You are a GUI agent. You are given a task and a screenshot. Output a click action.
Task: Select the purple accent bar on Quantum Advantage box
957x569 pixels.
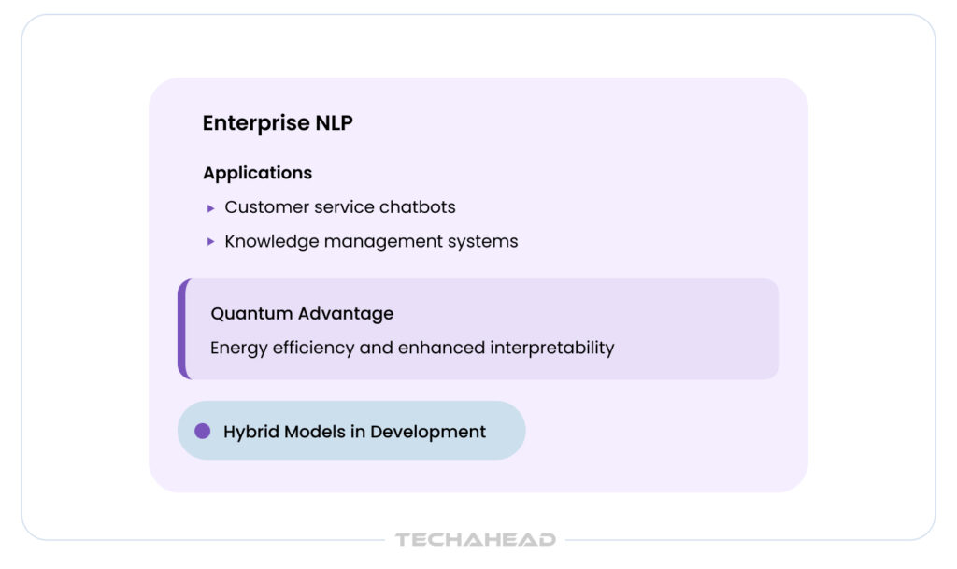183,329
